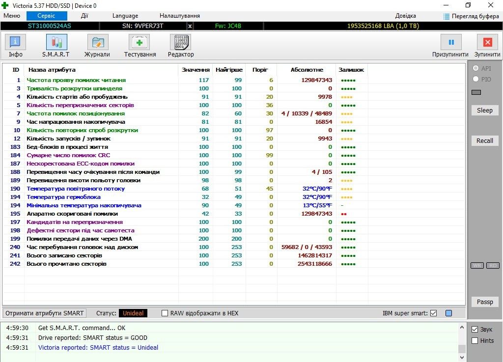Open the Сервіс menu

pos(47,16)
